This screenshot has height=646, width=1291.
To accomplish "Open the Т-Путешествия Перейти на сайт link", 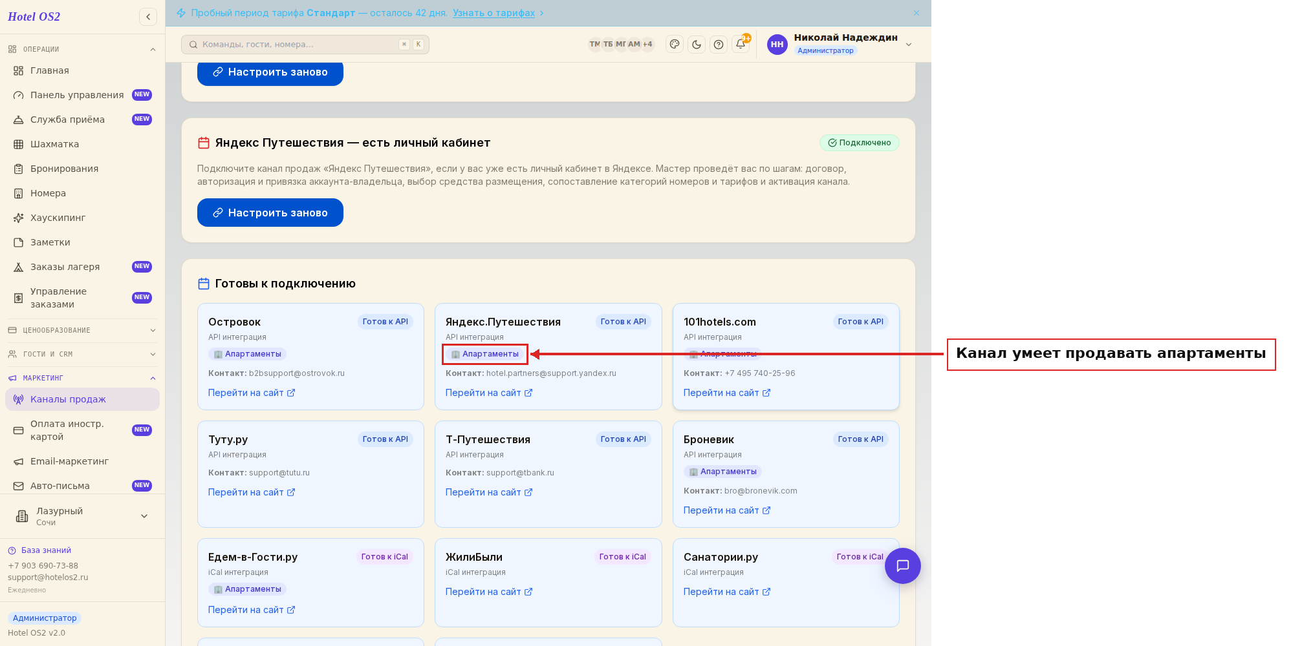I will (489, 492).
